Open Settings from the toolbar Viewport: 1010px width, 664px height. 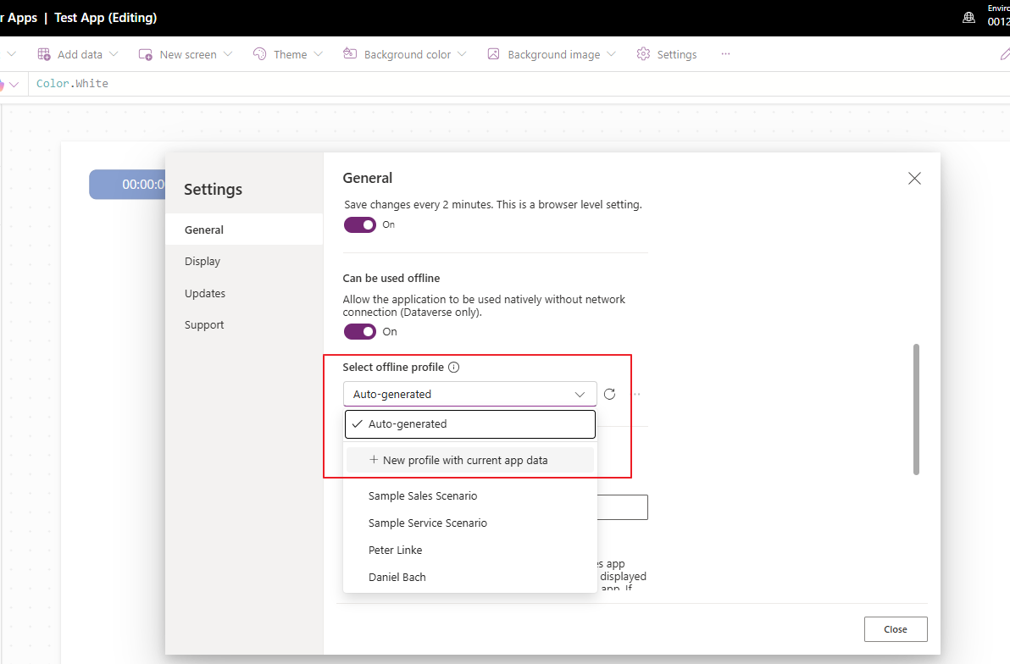[x=666, y=53]
